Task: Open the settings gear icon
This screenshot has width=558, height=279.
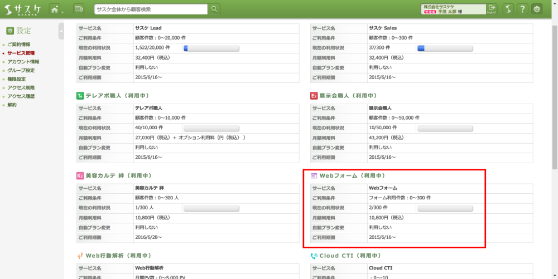Action: (x=537, y=9)
